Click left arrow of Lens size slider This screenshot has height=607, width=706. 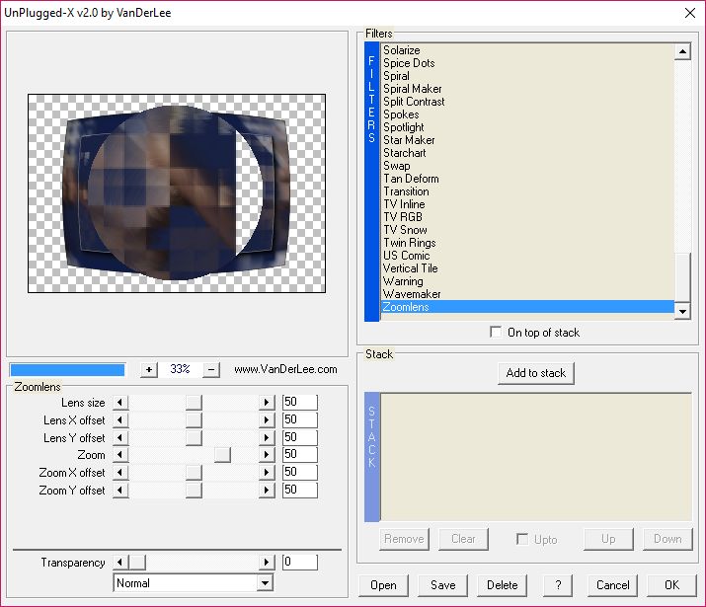pyautogui.click(x=120, y=403)
